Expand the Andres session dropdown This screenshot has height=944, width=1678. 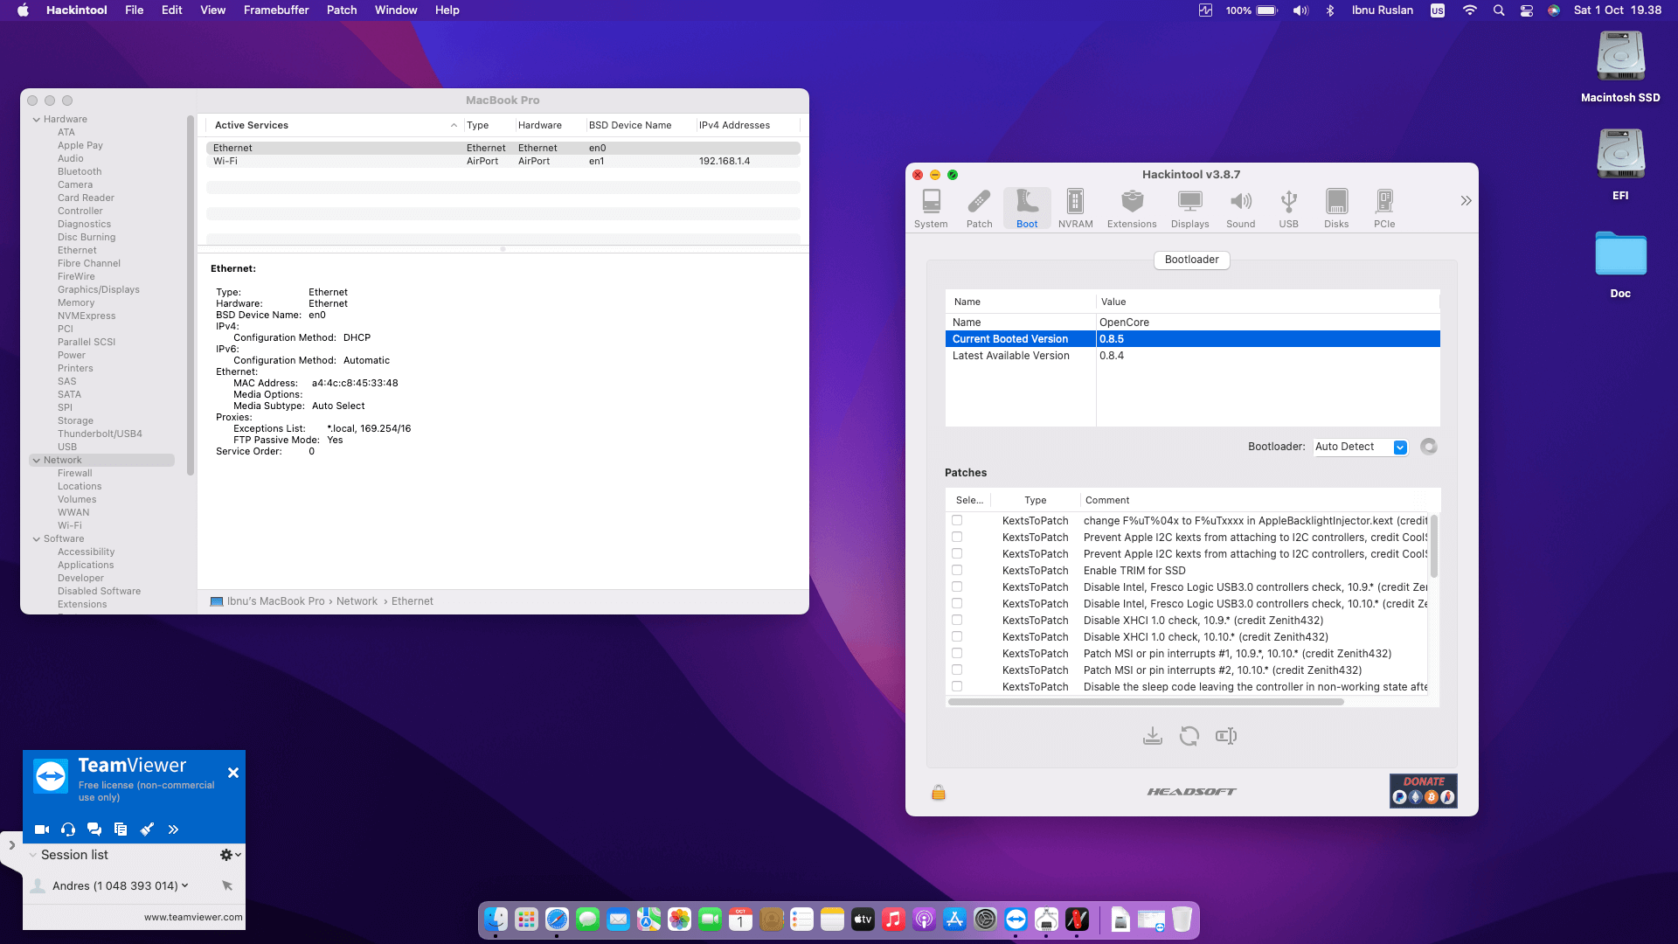184,885
